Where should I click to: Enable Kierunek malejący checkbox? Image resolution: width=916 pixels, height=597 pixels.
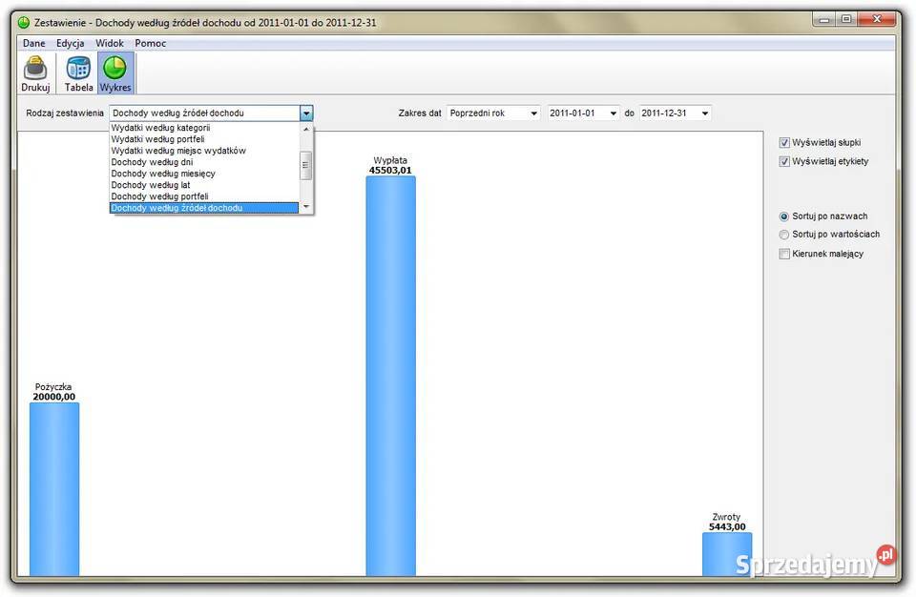pyautogui.click(x=784, y=255)
